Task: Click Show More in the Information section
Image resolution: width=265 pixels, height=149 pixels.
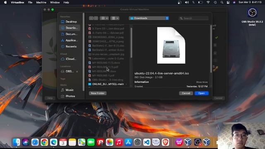Action: [x=202, y=82]
